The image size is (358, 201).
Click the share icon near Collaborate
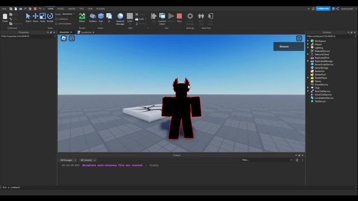337,9
